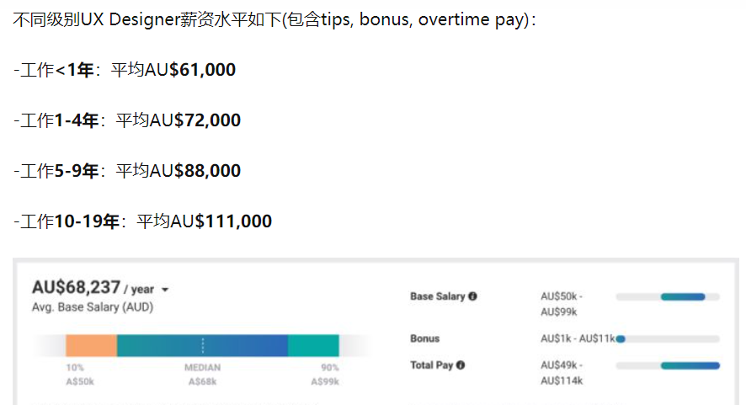Click the AU$1k - AU$11k bonus range text
This screenshot has height=405, width=746.
coord(578,338)
